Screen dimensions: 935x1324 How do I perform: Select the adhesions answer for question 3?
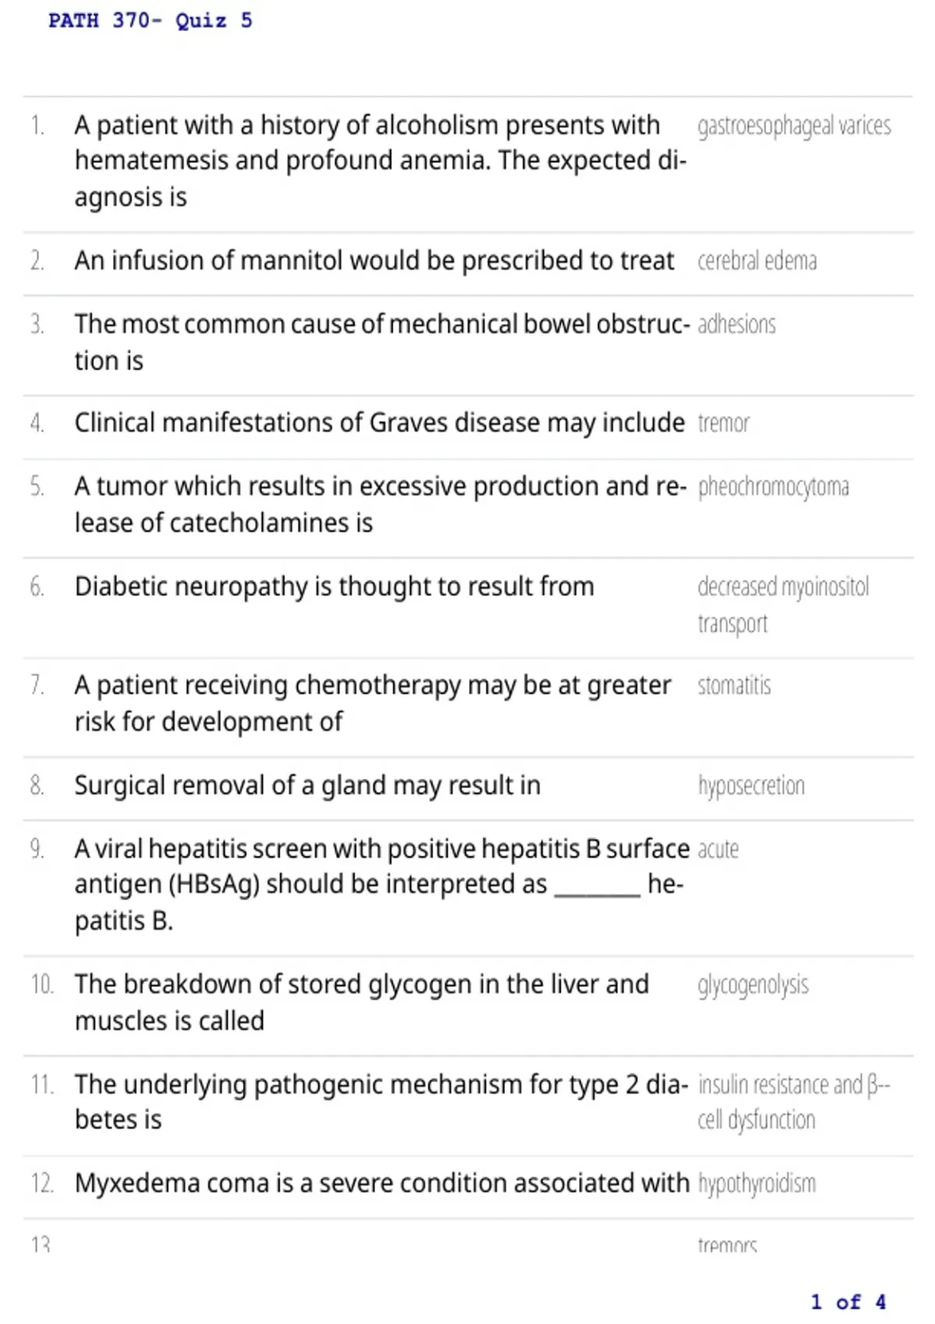(x=736, y=324)
